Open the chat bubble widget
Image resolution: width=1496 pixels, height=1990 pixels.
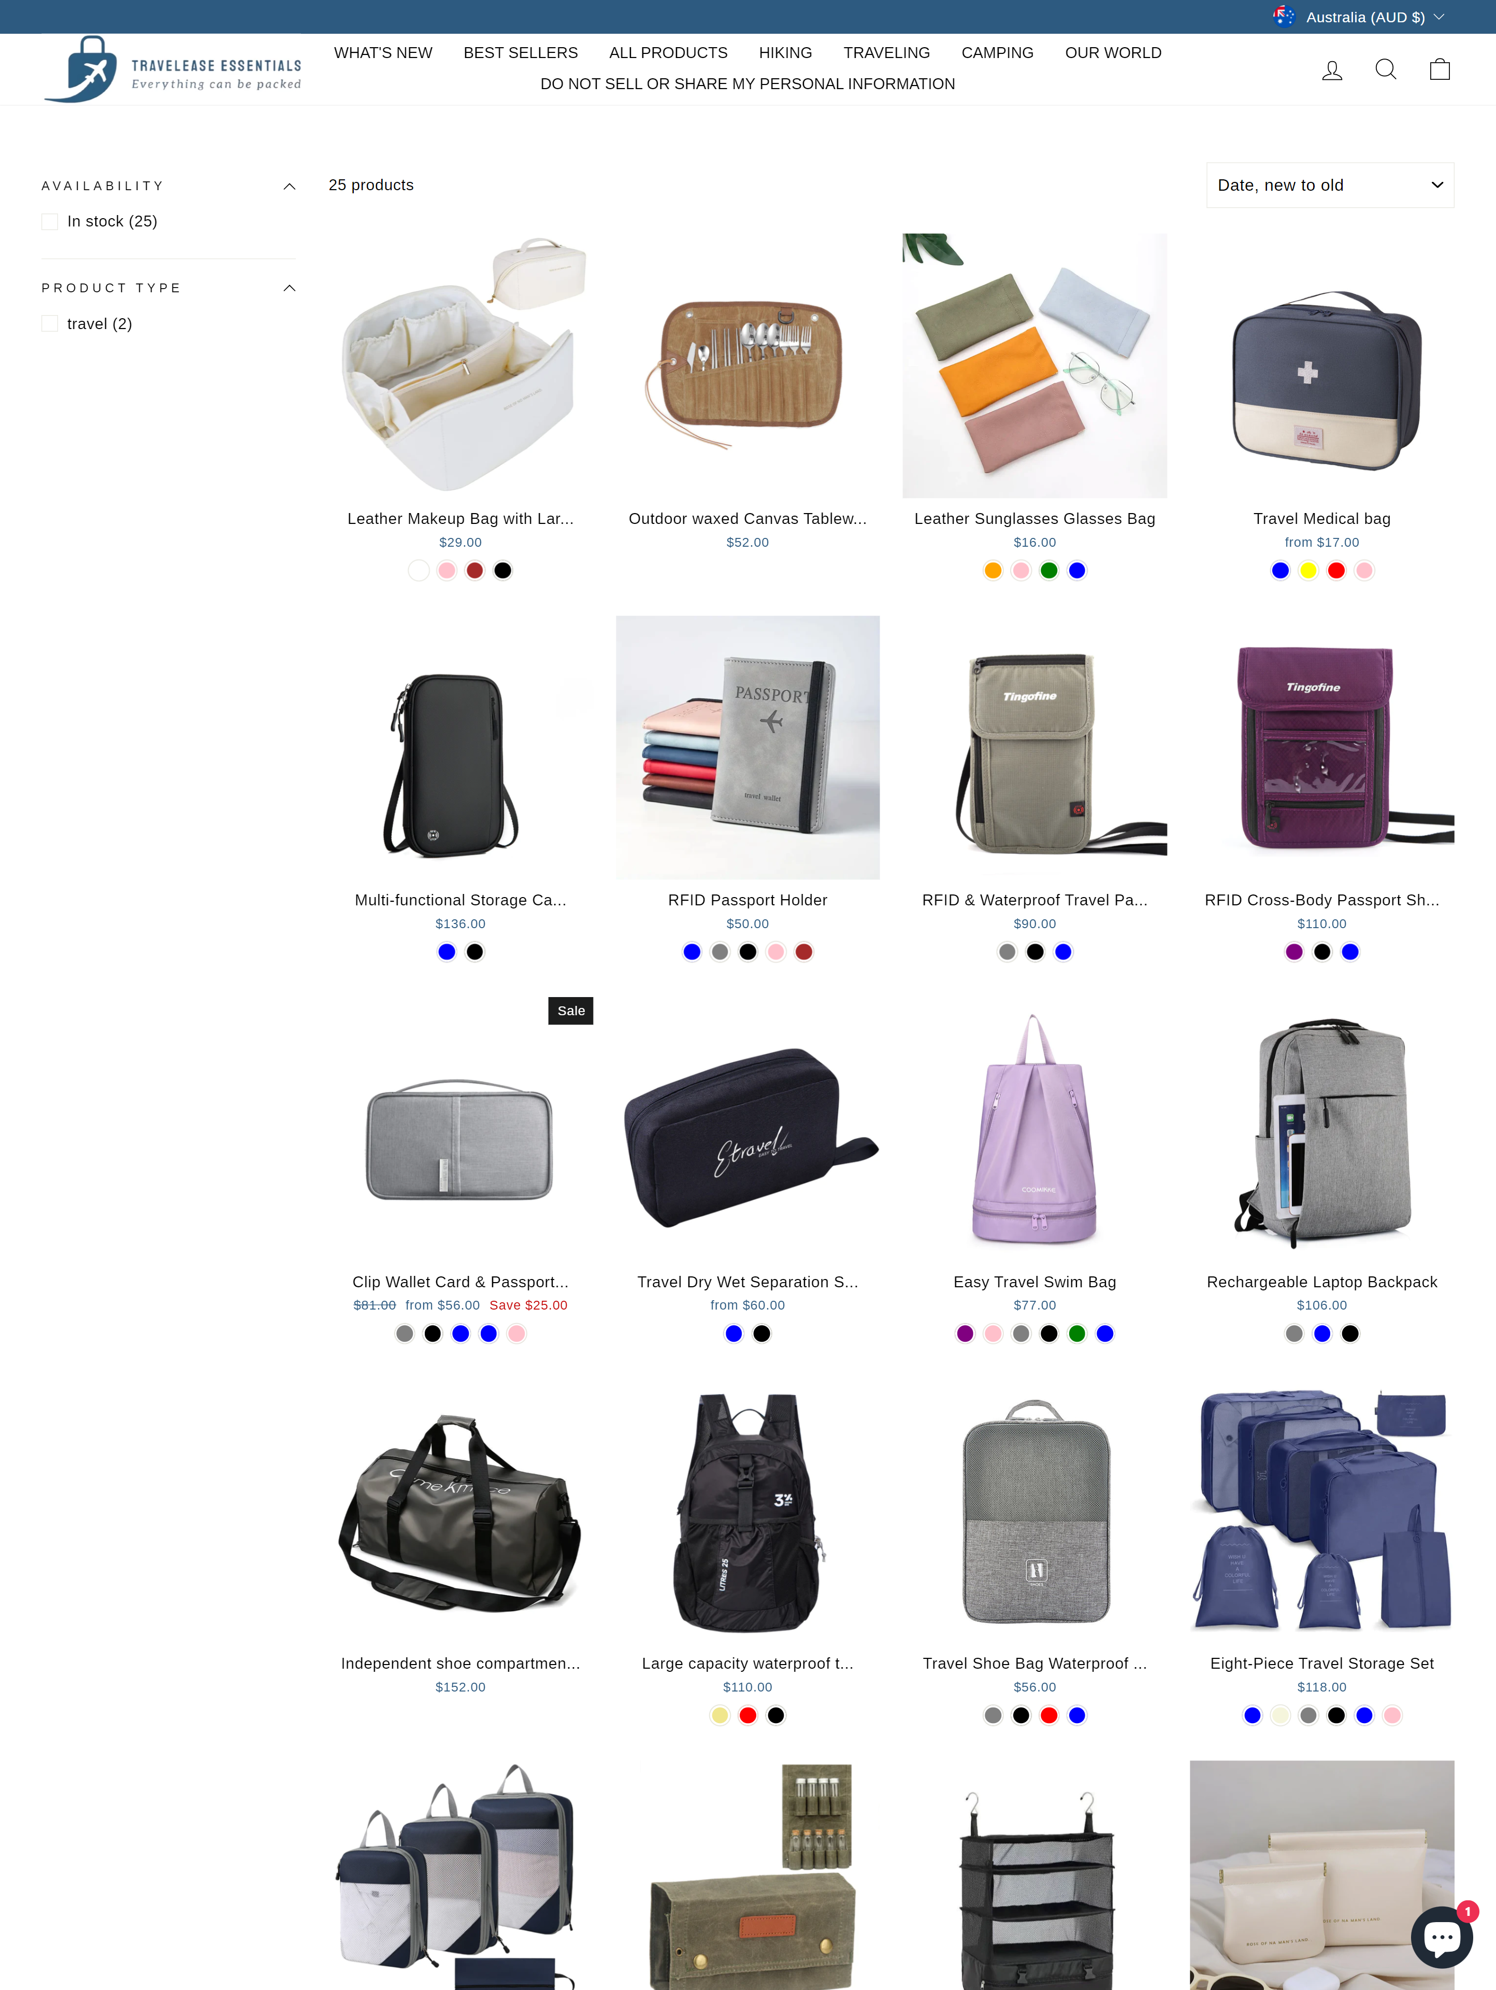[x=1441, y=1936]
